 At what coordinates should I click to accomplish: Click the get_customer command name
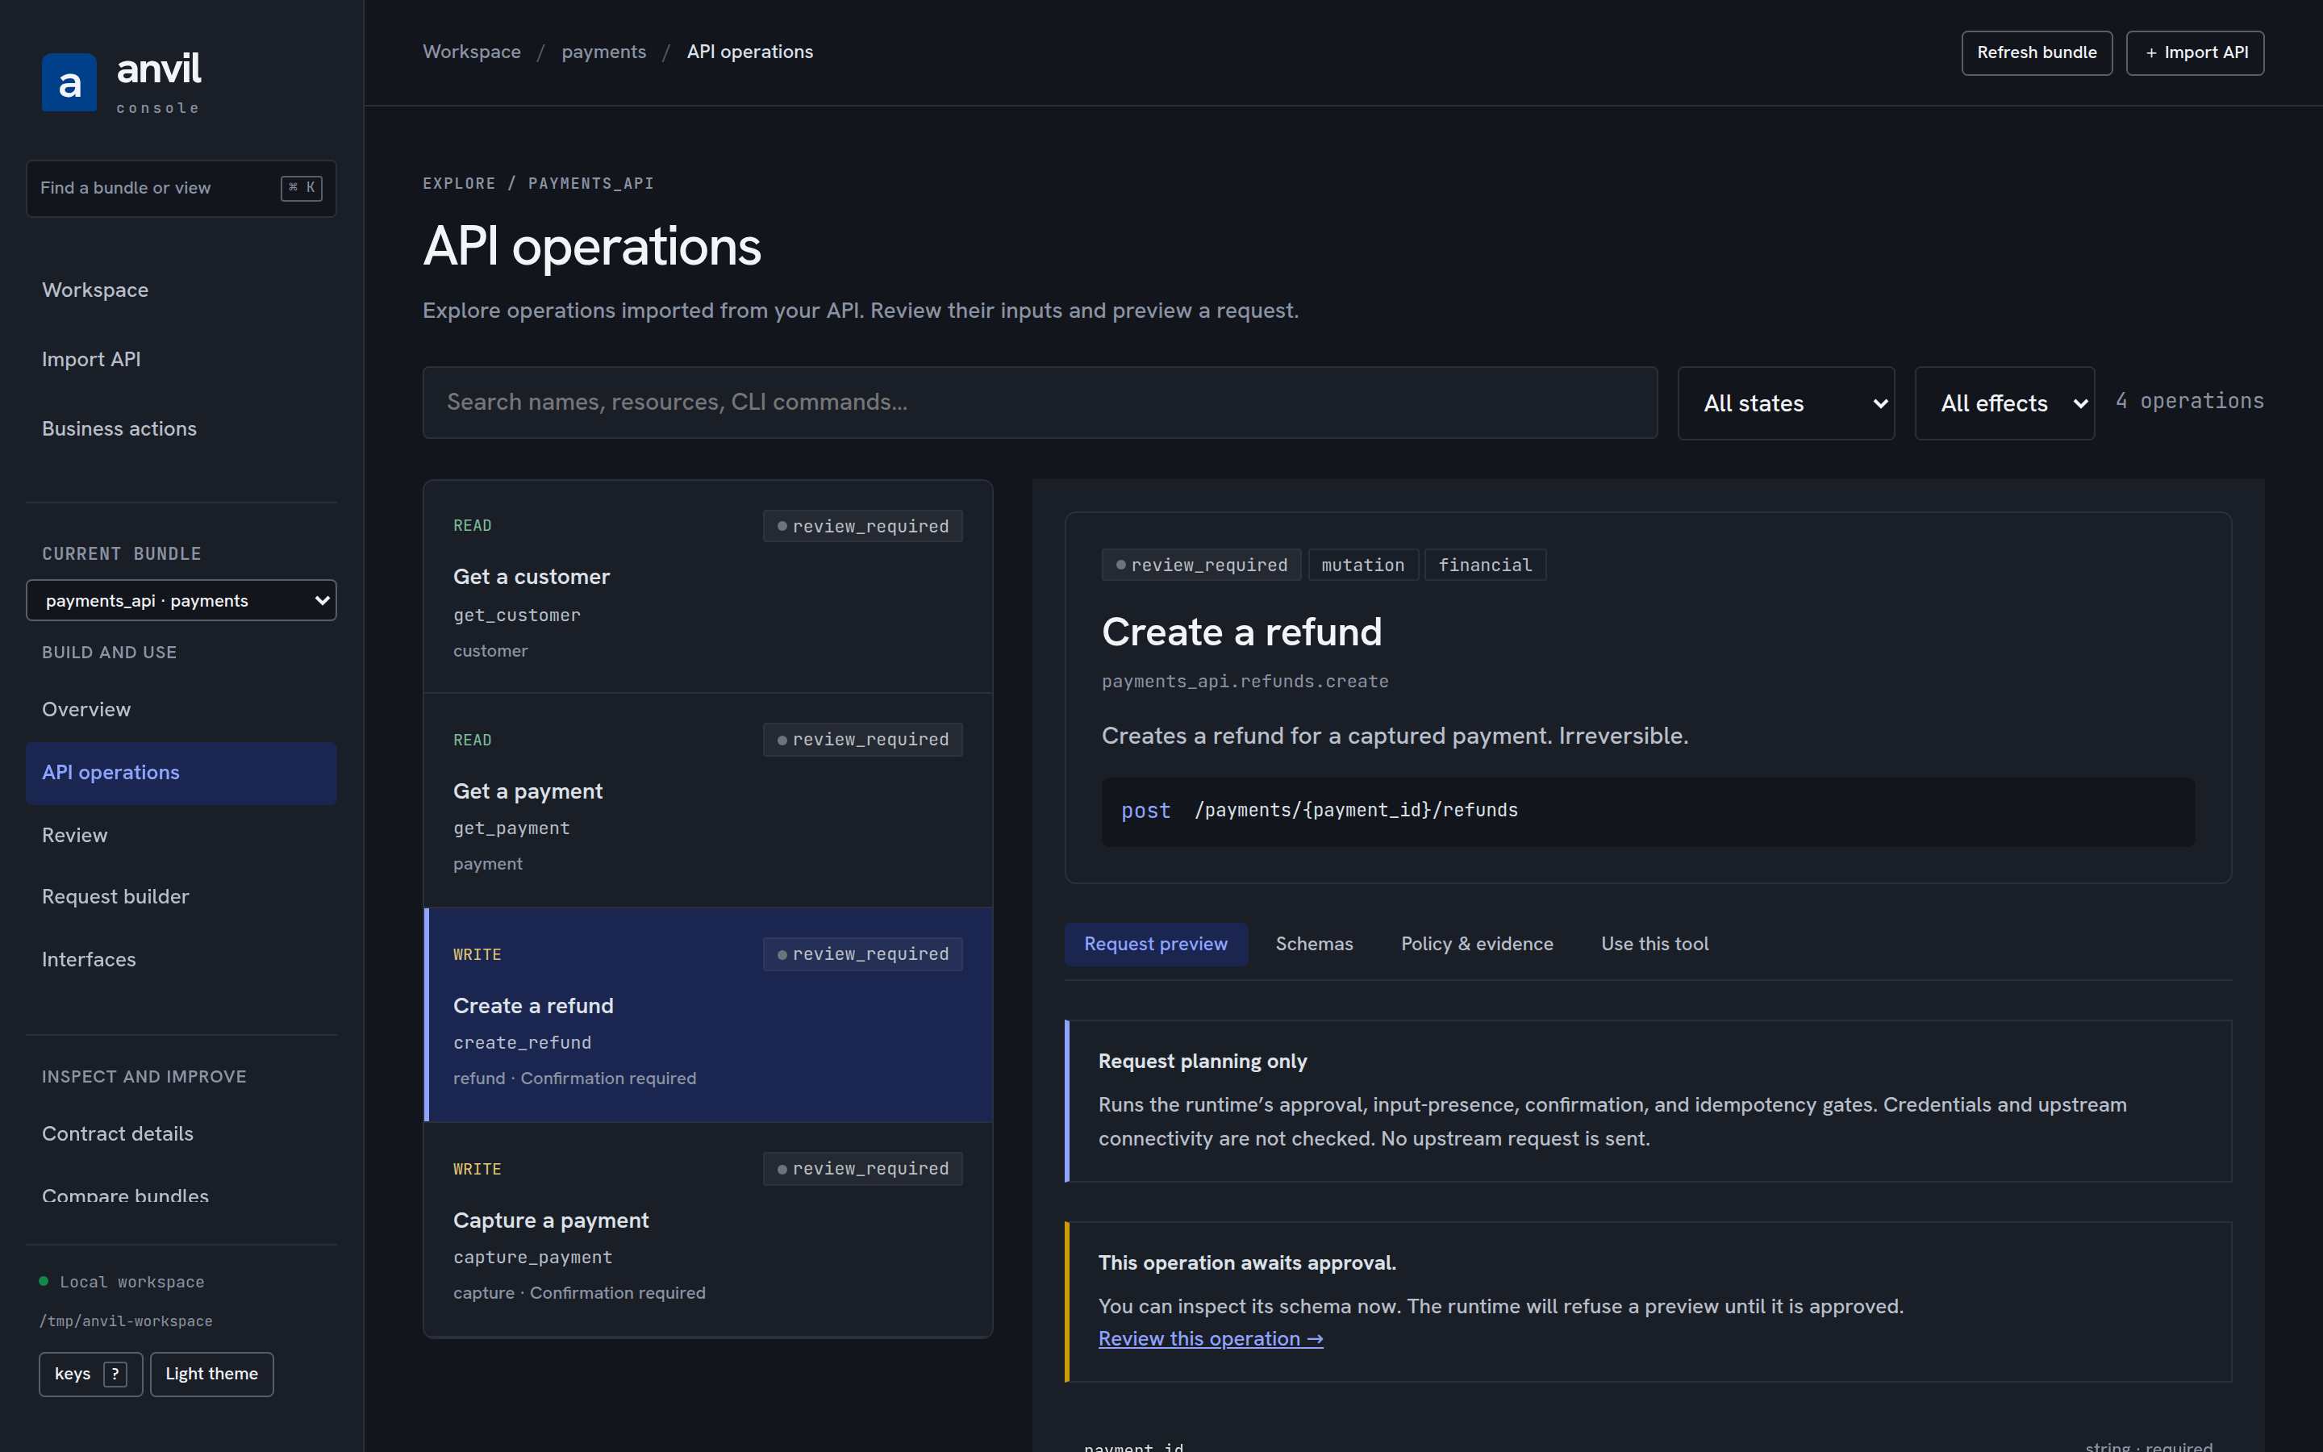(516, 615)
